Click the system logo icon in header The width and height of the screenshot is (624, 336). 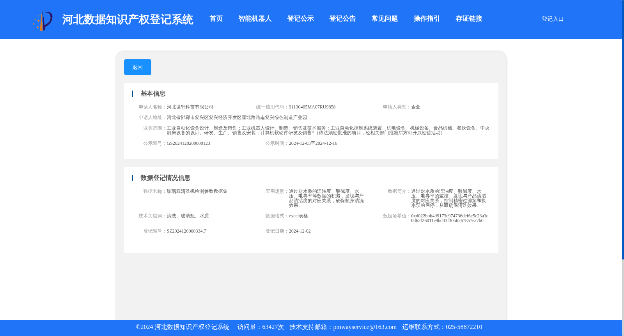43,21
